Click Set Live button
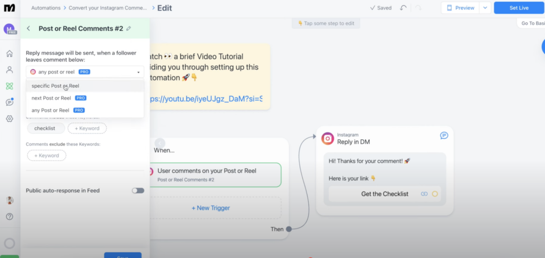Screen dimensions: 545x258 tap(519, 7)
